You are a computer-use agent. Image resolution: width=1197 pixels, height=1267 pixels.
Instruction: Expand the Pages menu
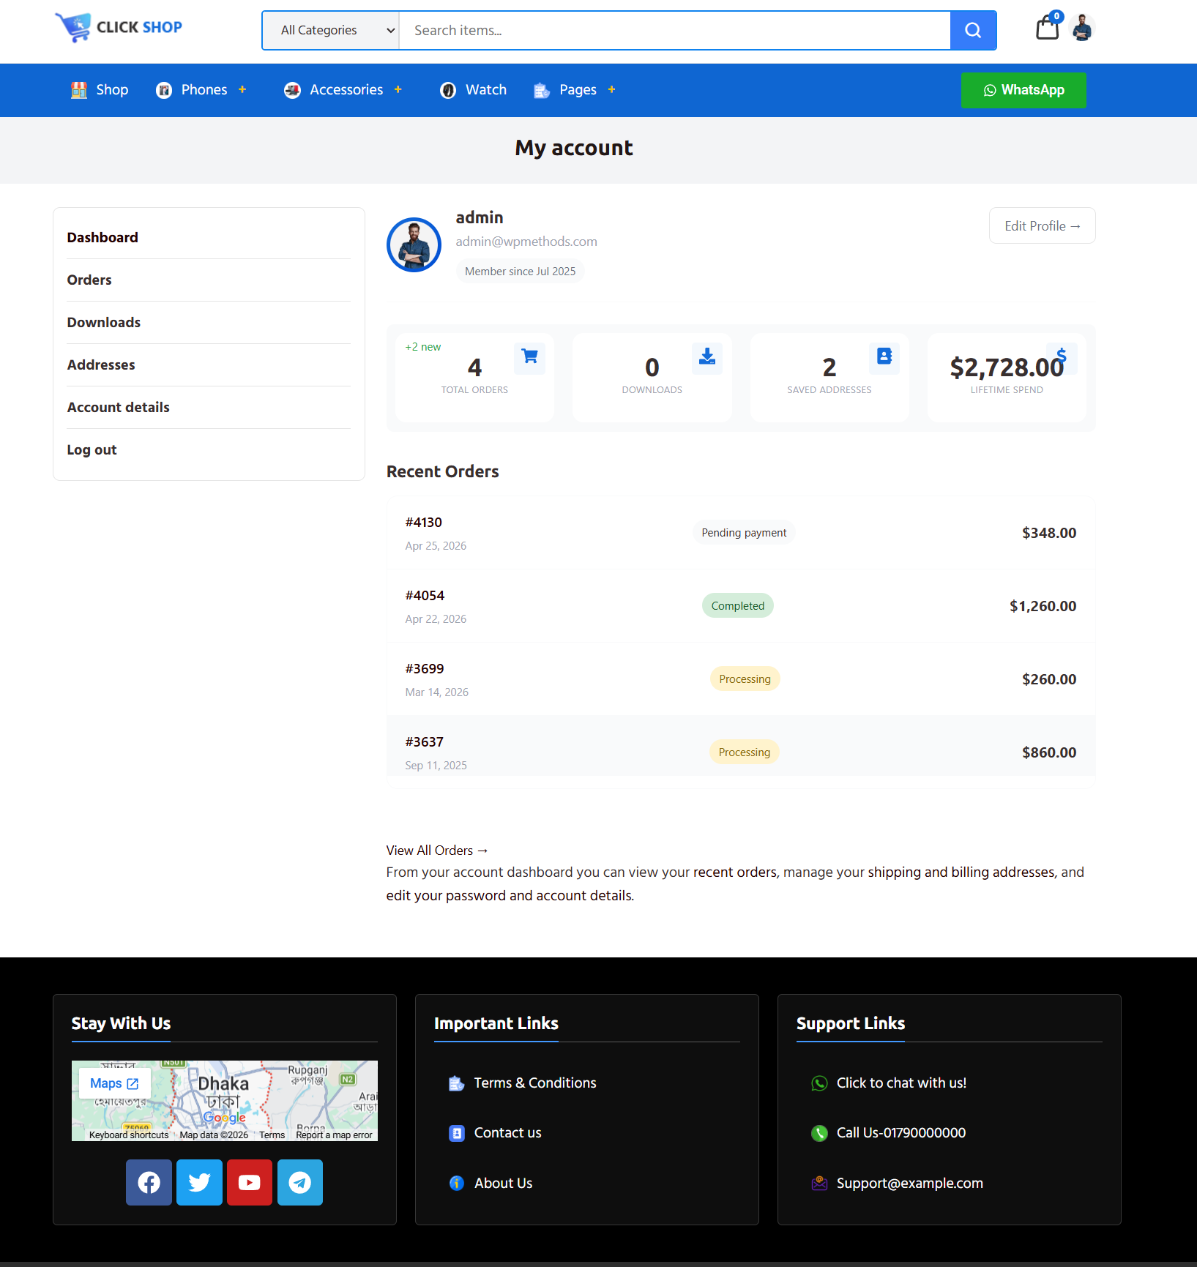(611, 90)
